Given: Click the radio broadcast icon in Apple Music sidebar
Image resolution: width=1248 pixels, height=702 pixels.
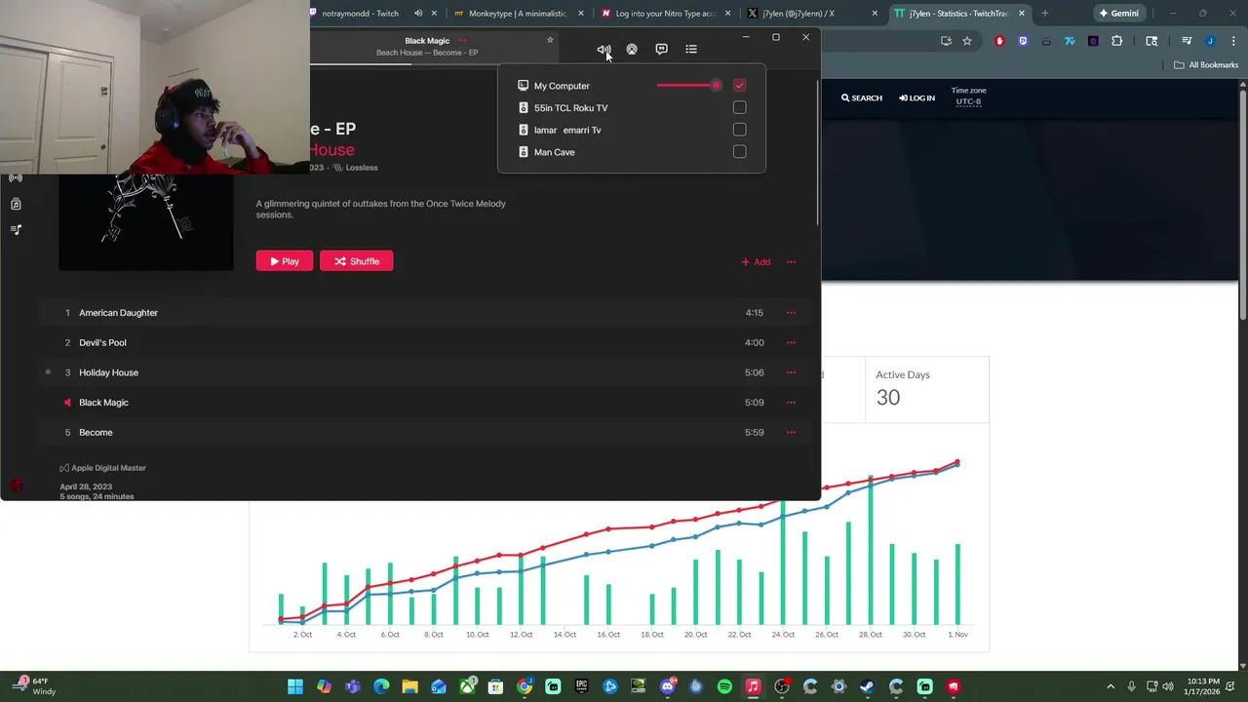Looking at the screenshot, I should (x=16, y=177).
